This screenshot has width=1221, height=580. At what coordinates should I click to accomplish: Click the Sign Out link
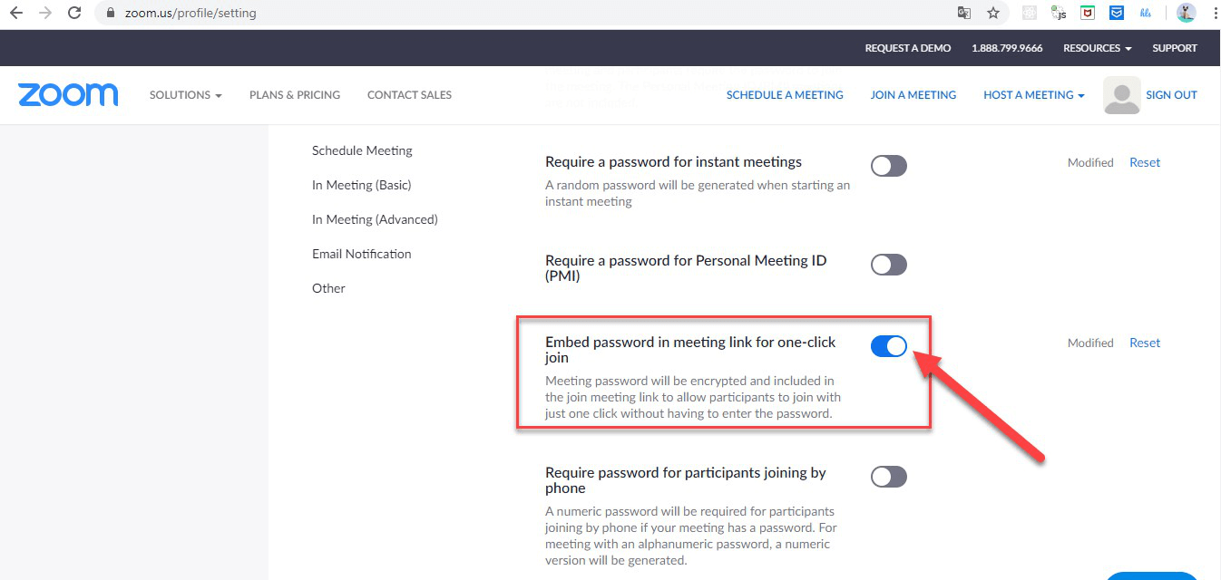pyautogui.click(x=1171, y=95)
